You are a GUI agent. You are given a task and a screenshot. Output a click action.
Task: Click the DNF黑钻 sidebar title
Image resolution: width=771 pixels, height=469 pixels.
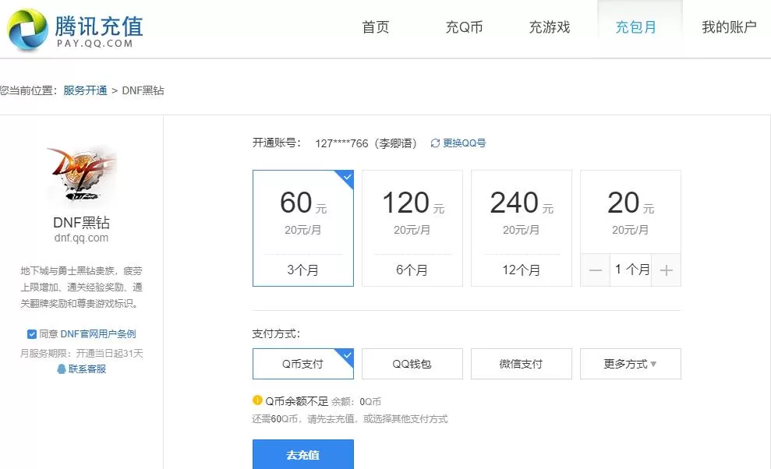pyautogui.click(x=81, y=222)
